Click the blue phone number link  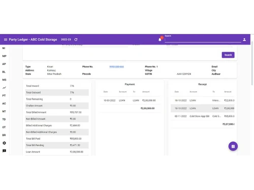coord(116,67)
